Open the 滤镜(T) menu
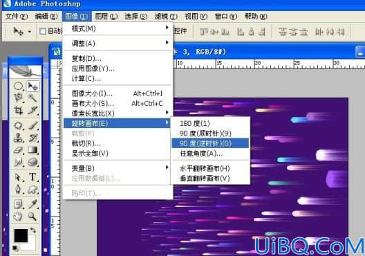The height and width of the screenshot is (256, 365). tap(166, 17)
